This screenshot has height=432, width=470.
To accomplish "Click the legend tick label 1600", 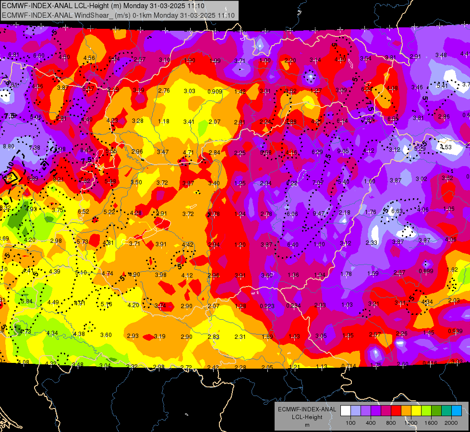I will (x=431, y=423).
